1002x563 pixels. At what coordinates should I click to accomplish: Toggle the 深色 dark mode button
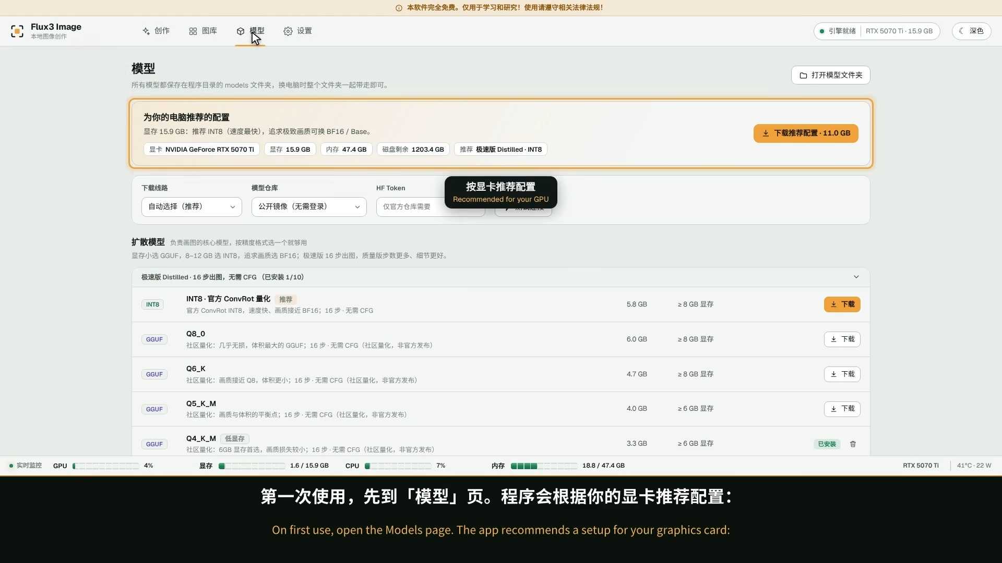pyautogui.click(x=971, y=31)
